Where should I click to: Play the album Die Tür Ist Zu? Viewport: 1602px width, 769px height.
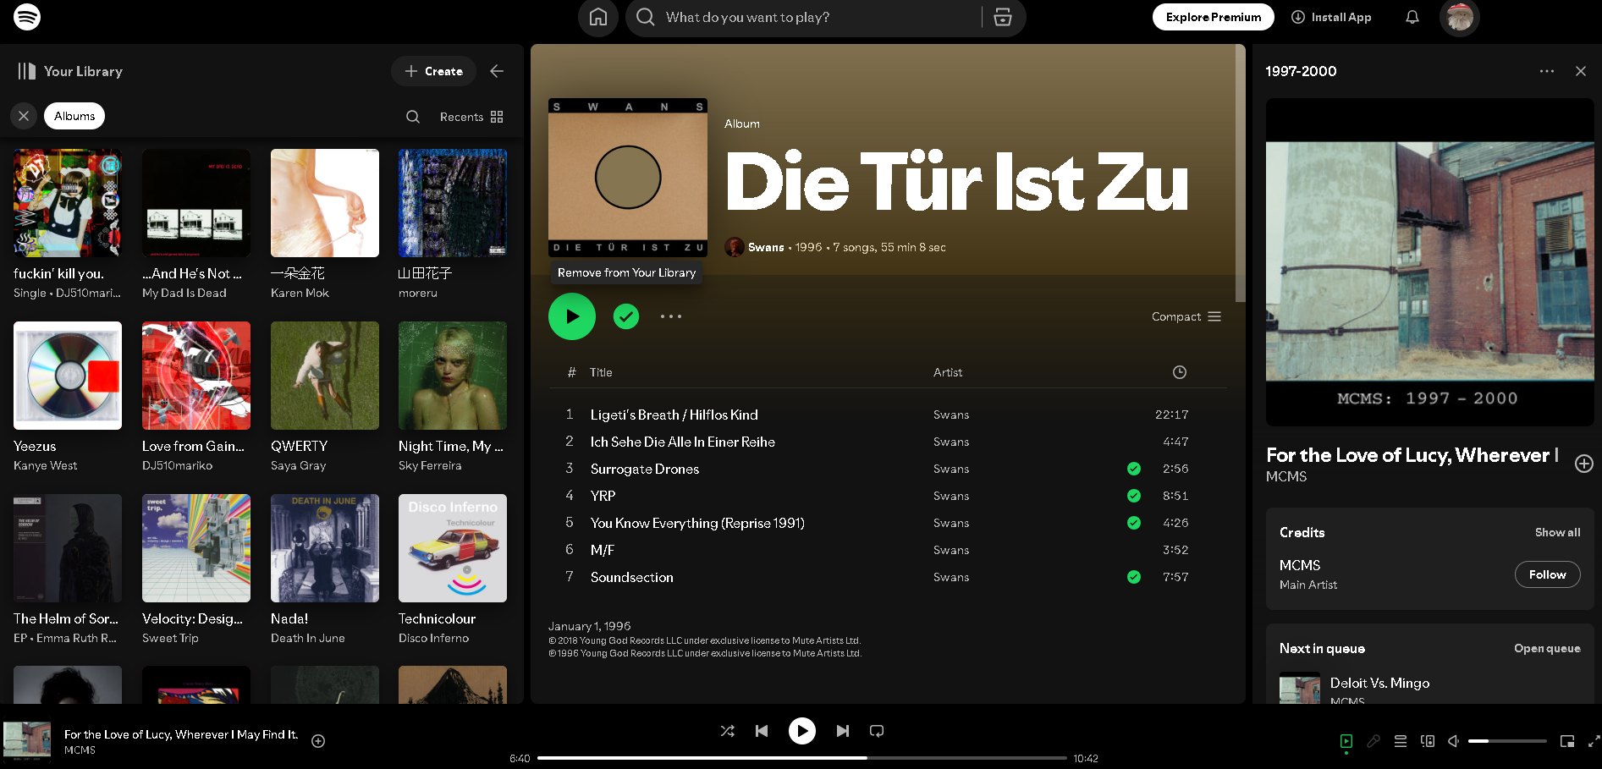point(572,316)
